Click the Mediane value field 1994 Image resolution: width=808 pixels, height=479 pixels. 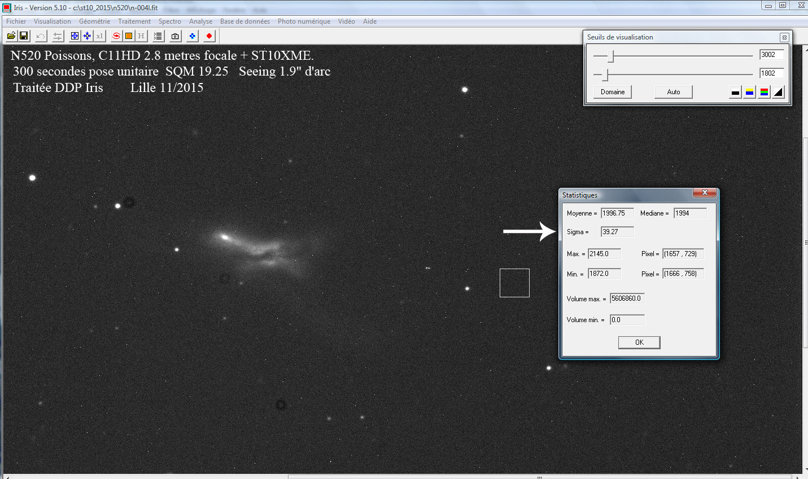690,213
